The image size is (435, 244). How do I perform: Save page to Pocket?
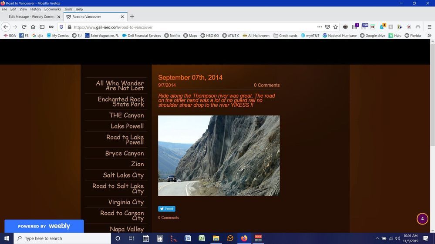pyautogui.click(x=327, y=27)
